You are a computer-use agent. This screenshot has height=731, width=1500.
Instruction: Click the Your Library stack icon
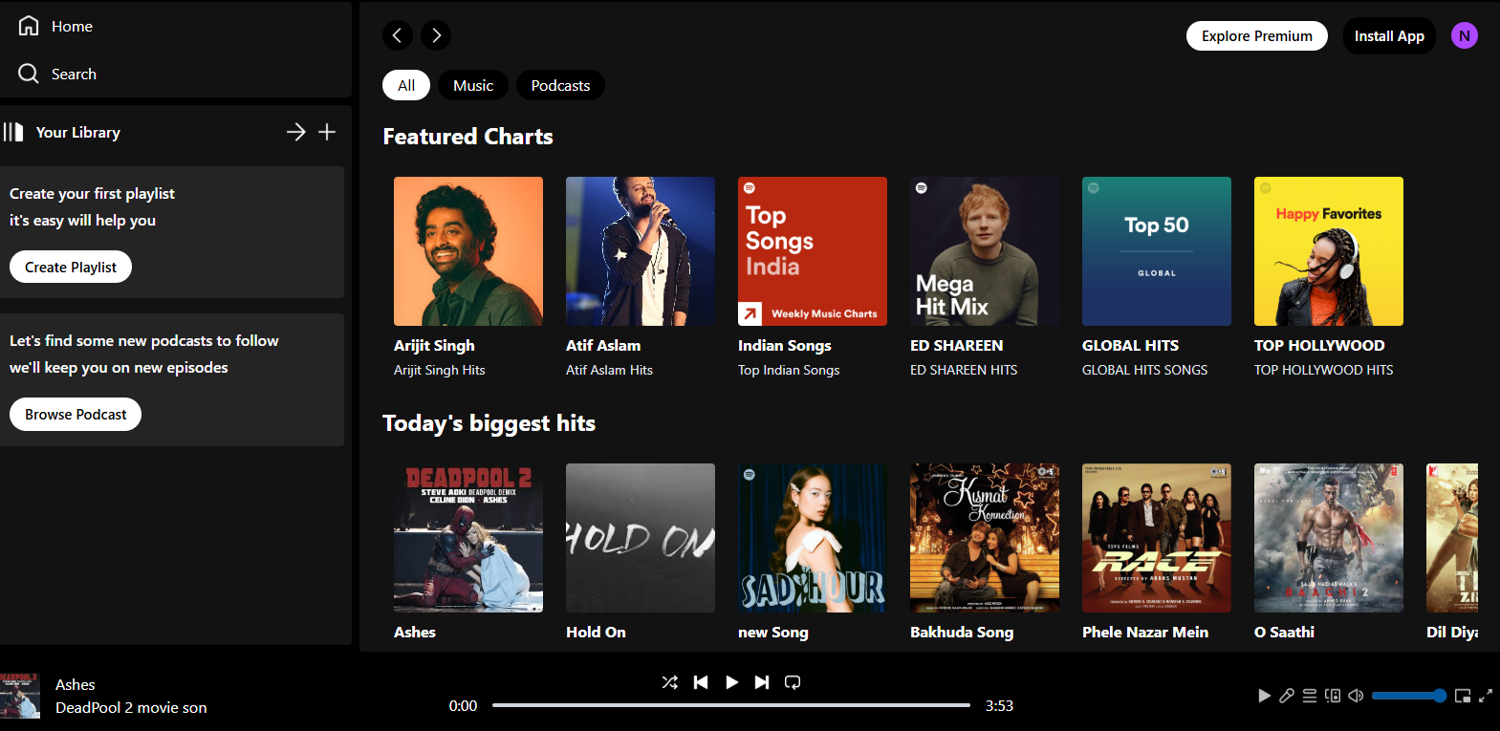point(13,132)
